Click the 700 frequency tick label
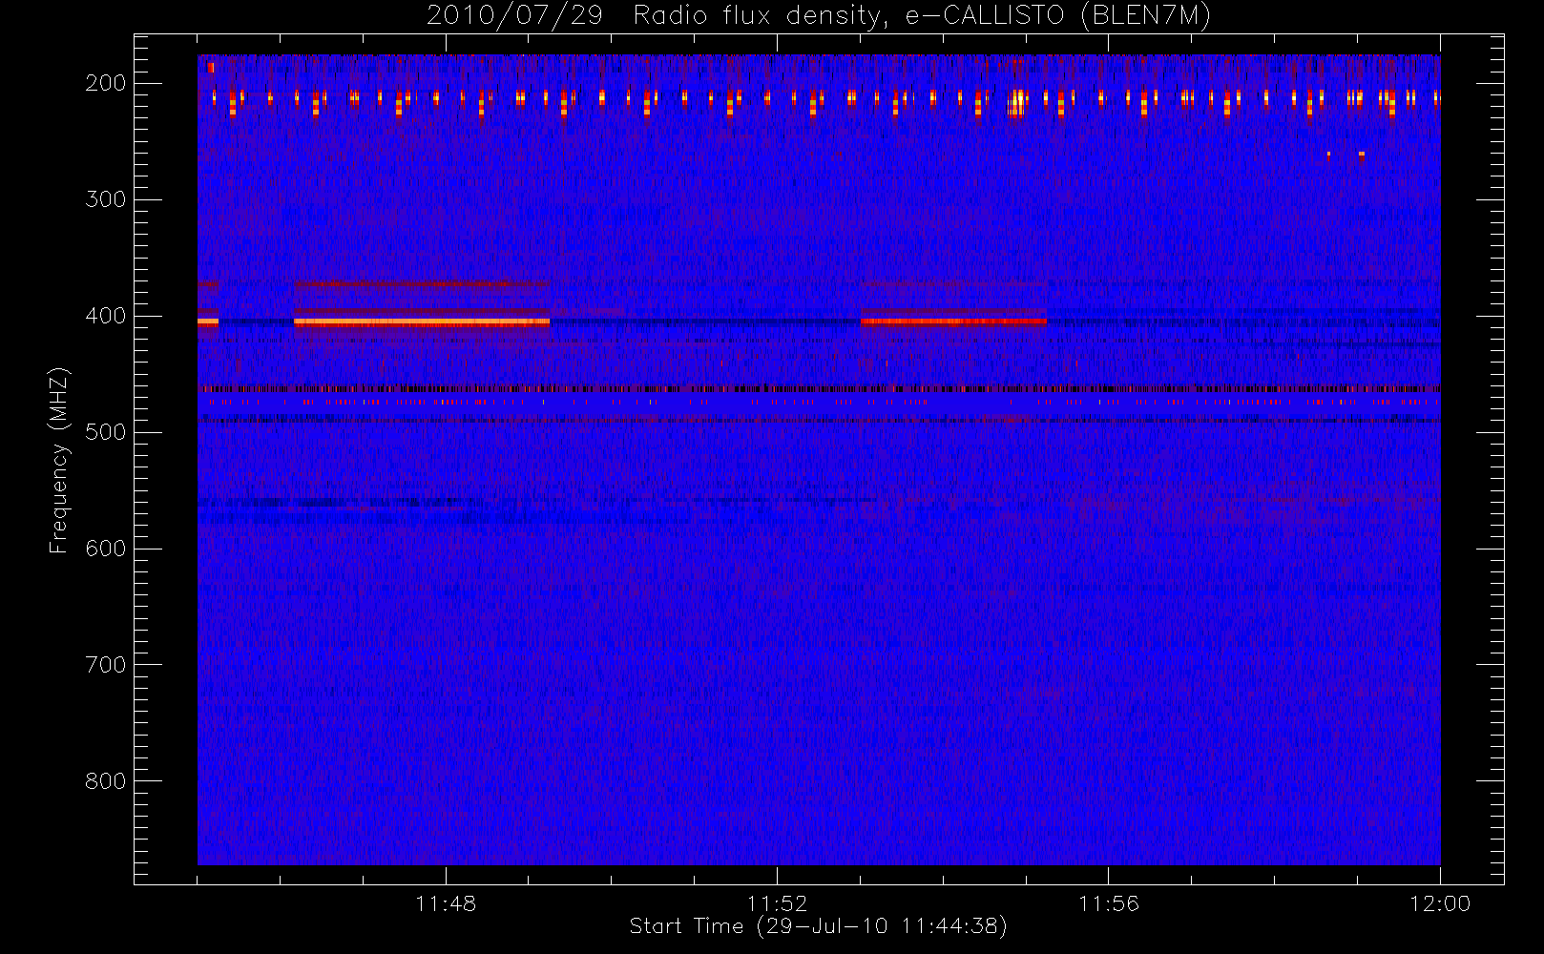 [x=106, y=665]
